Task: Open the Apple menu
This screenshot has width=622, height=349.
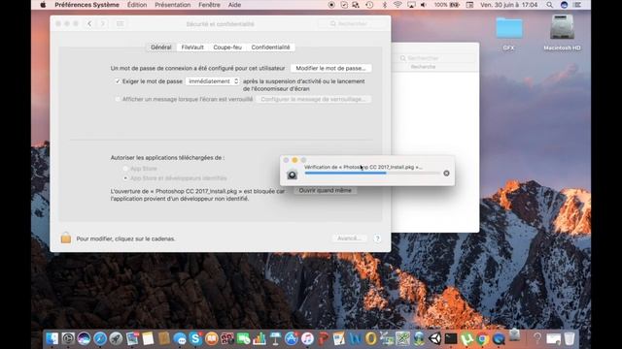Action: [x=43, y=5]
